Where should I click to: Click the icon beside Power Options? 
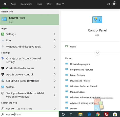click(67, 75)
